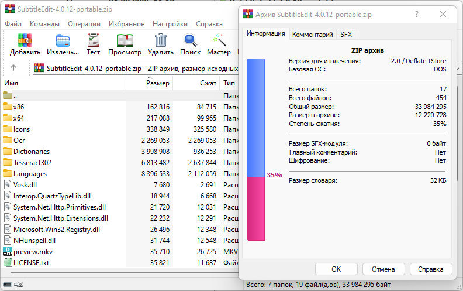The width and height of the screenshot is (463, 291).
Task: Click the Tesseract302 folder icon
Action: [8, 162]
